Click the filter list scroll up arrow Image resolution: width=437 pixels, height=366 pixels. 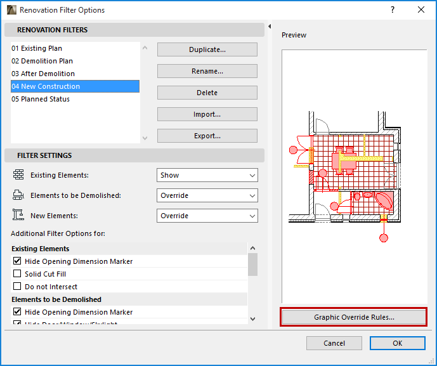(x=145, y=48)
